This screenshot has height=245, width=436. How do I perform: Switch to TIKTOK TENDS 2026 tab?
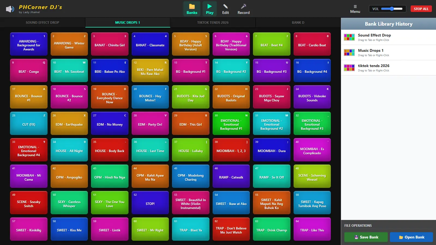(213, 23)
